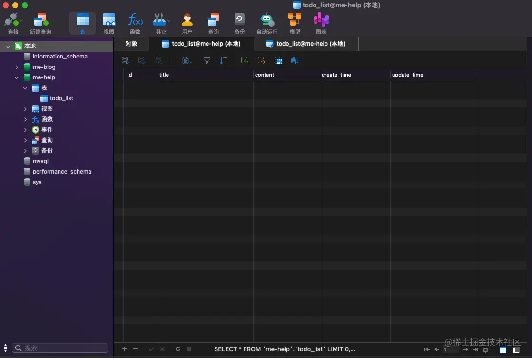532x358 pixels.
Task: Click the create chart bars icon
Action: point(295,60)
